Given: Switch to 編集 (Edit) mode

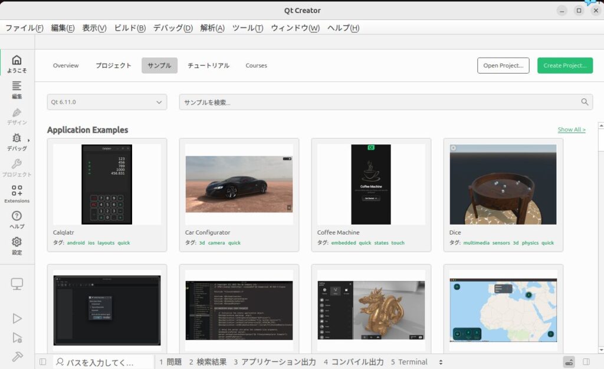Looking at the screenshot, I should (x=17, y=90).
